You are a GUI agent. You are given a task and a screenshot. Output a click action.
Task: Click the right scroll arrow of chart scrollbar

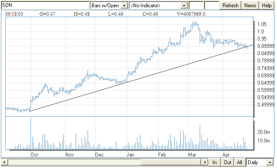coord(205,162)
